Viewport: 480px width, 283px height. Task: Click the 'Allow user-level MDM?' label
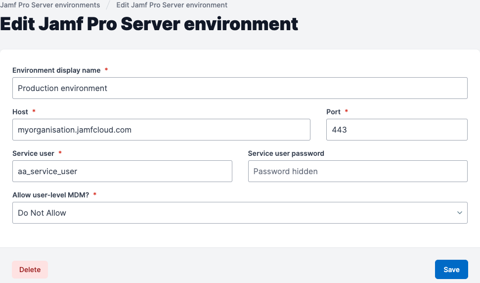[x=50, y=195]
